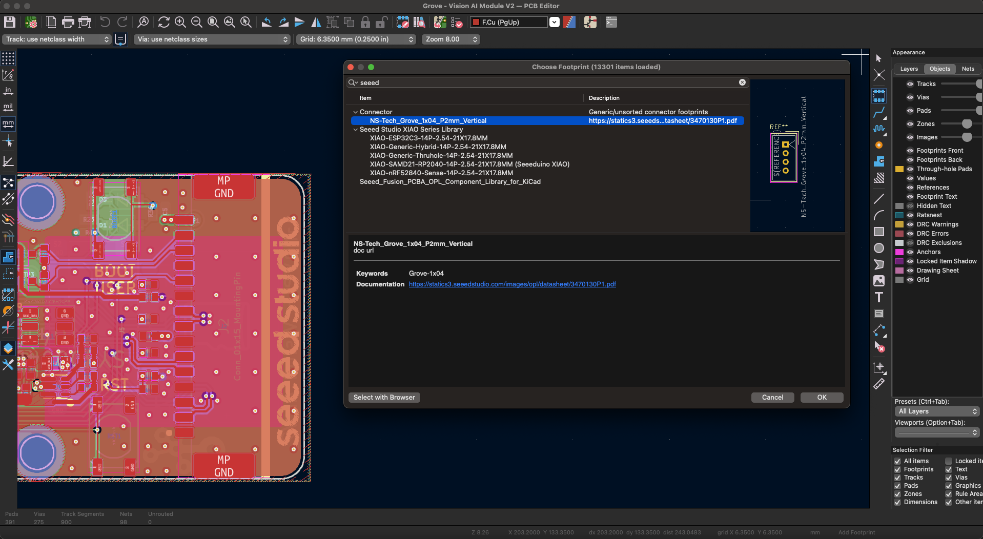Open the Via sizes dropdown
Viewport: 983px width, 539px height.
212,39
